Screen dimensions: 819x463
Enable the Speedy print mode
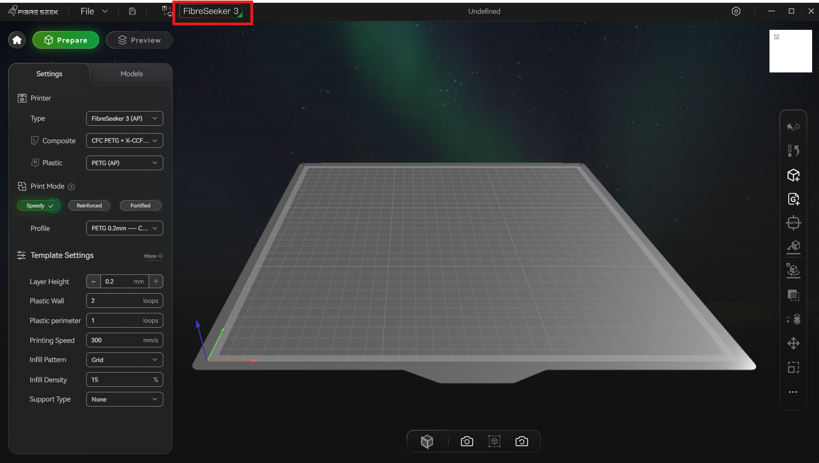tap(39, 206)
